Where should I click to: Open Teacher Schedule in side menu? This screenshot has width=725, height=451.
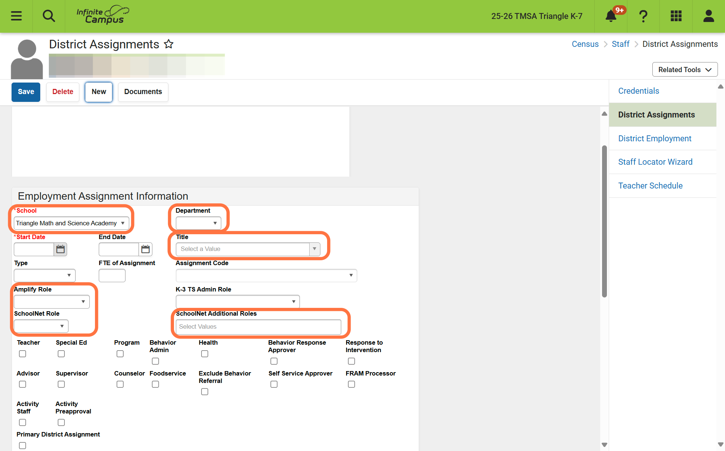coord(650,186)
